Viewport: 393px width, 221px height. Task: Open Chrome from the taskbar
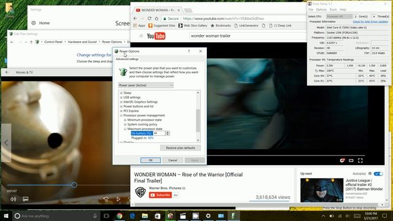(x=119, y=215)
